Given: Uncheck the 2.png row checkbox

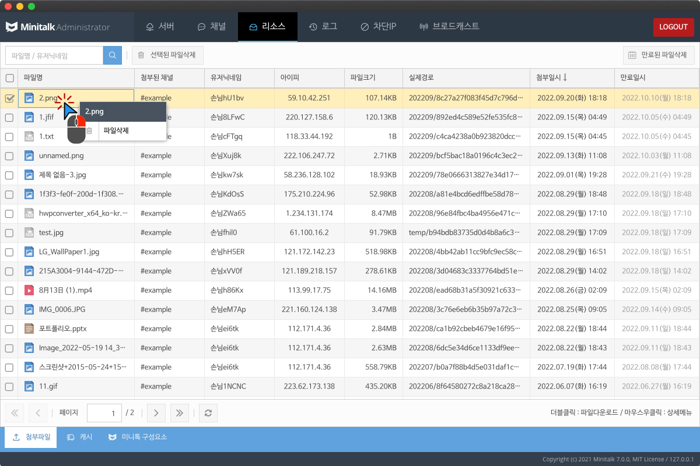Looking at the screenshot, I should pos(9,98).
